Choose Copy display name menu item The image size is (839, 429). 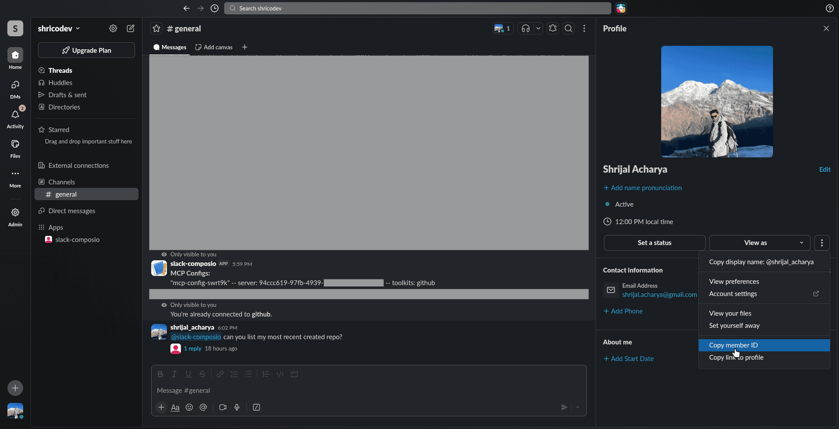pyautogui.click(x=764, y=262)
